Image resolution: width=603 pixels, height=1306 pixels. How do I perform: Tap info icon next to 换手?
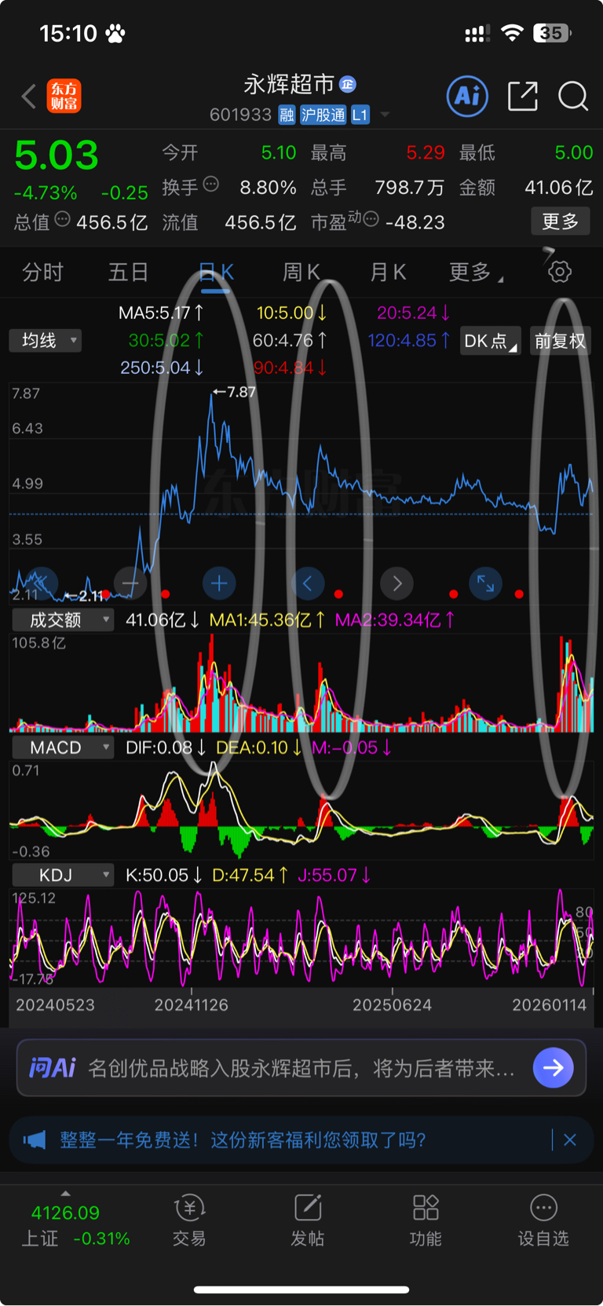210,185
